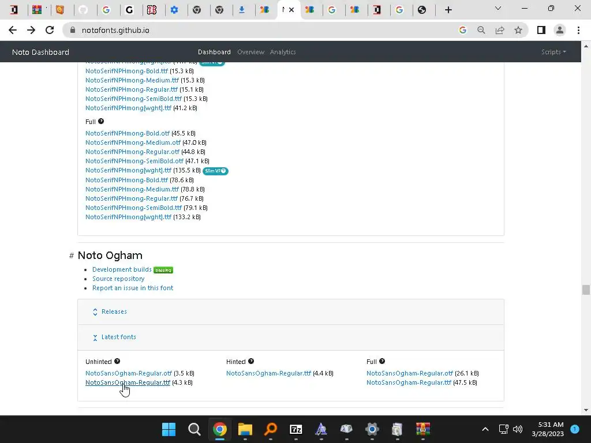Open the Analytics nav item

click(x=283, y=52)
